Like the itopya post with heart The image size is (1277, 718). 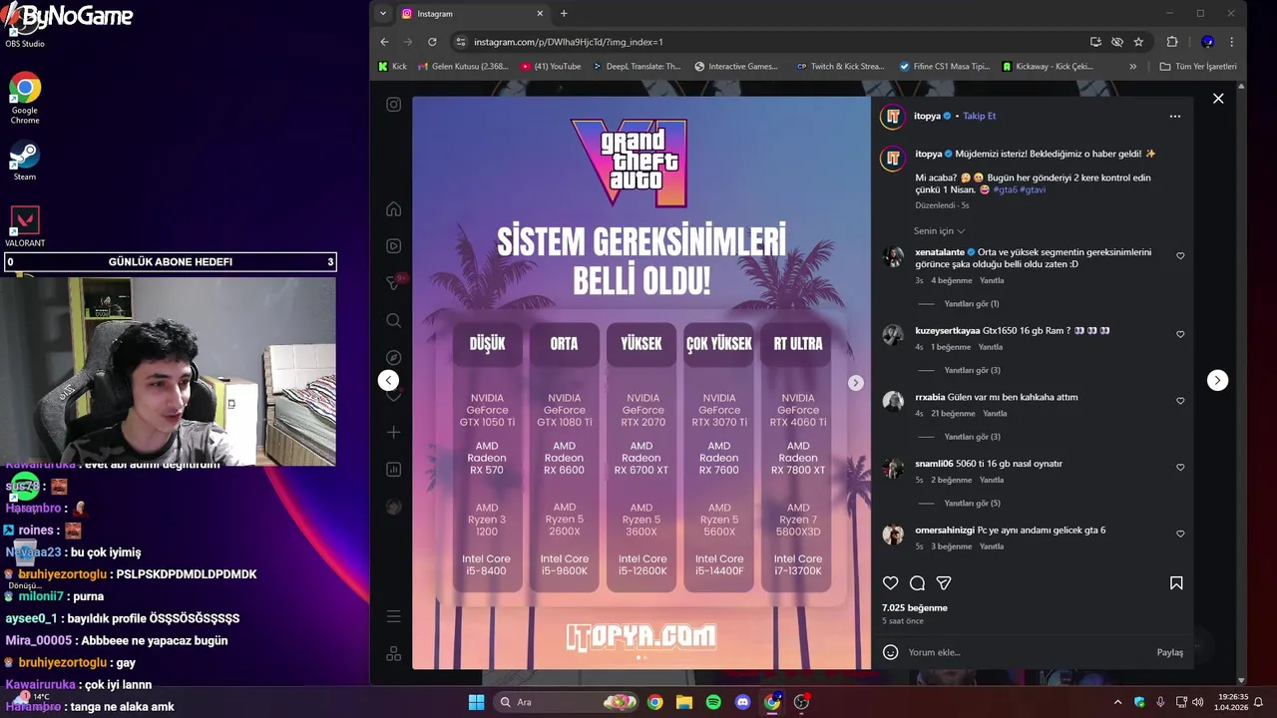tap(891, 583)
